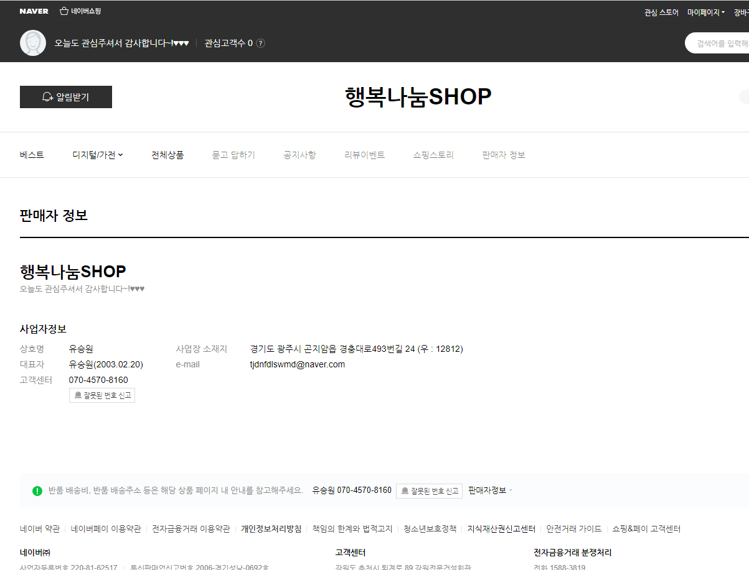
Task: Open 쇼핑&페이 고객센터 footer link
Action: [x=646, y=529]
